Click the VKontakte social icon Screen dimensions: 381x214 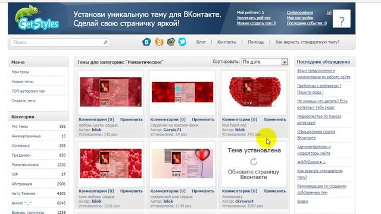[146, 42]
